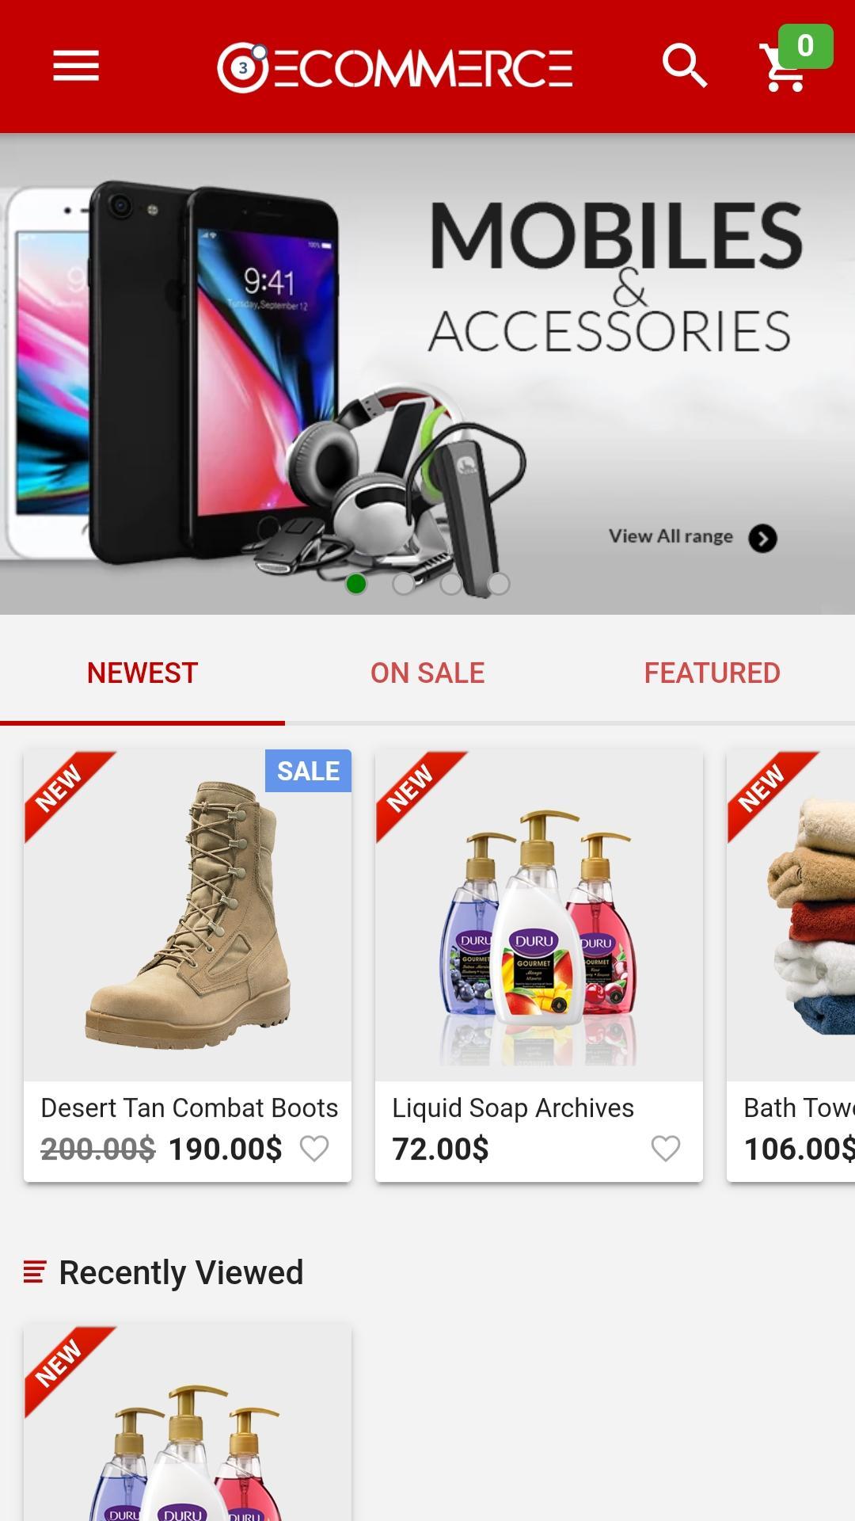Open the Desert Tan Combat Boots product image
Viewport: 855px width, 1521px height.
(188, 916)
